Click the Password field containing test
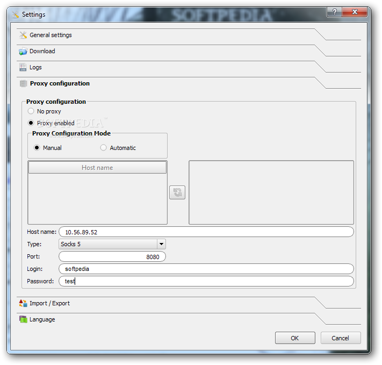This screenshot has width=382, height=365. click(206, 281)
